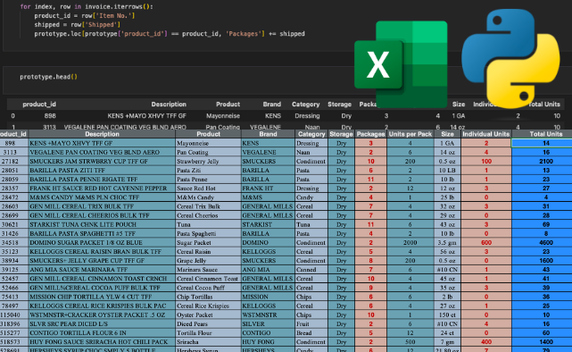The height and width of the screenshot is (352, 572).
Task: Click the 'shipped = row['Shipped']' code line
Action: click(77, 24)
